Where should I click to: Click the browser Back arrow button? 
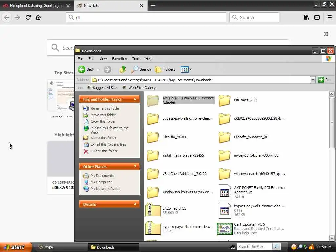point(7,17)
